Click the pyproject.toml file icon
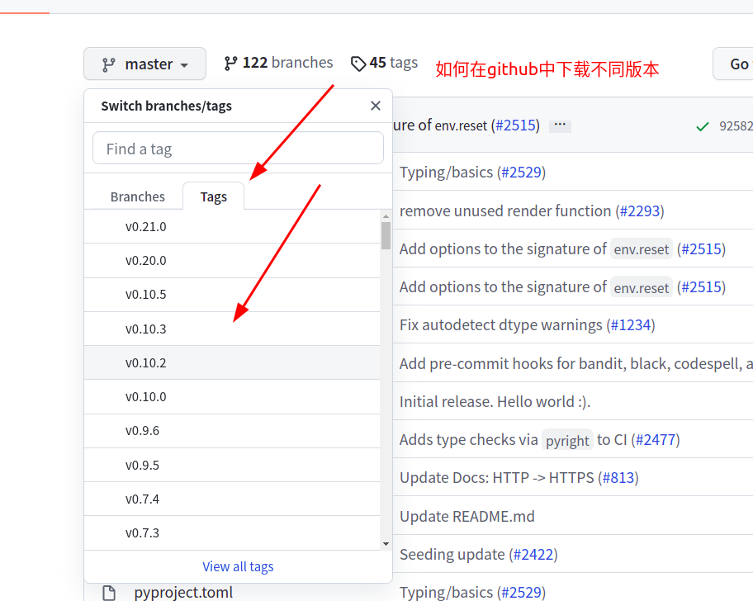The width and height of the screenshot is (753, 601). (x=109, y=593)
